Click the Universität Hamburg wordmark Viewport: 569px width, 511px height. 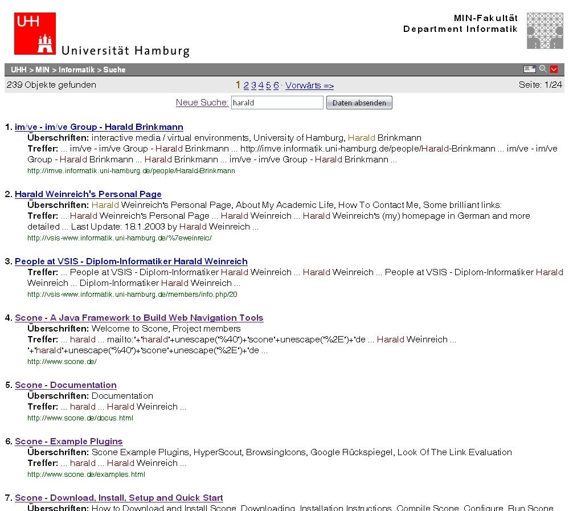tap(125, 51)
